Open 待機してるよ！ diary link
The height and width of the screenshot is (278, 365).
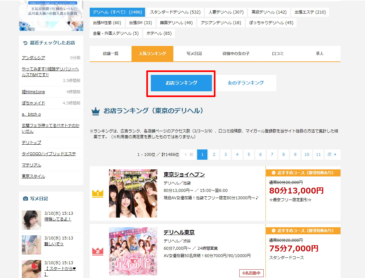click(58, 219)
